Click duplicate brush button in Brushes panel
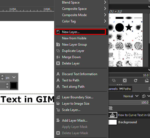Image resolution: width=150 pixels, height=138 pixels. 114,81
